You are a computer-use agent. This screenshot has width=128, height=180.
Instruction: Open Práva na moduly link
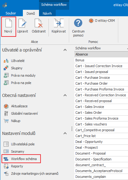[x=23, y=75]
